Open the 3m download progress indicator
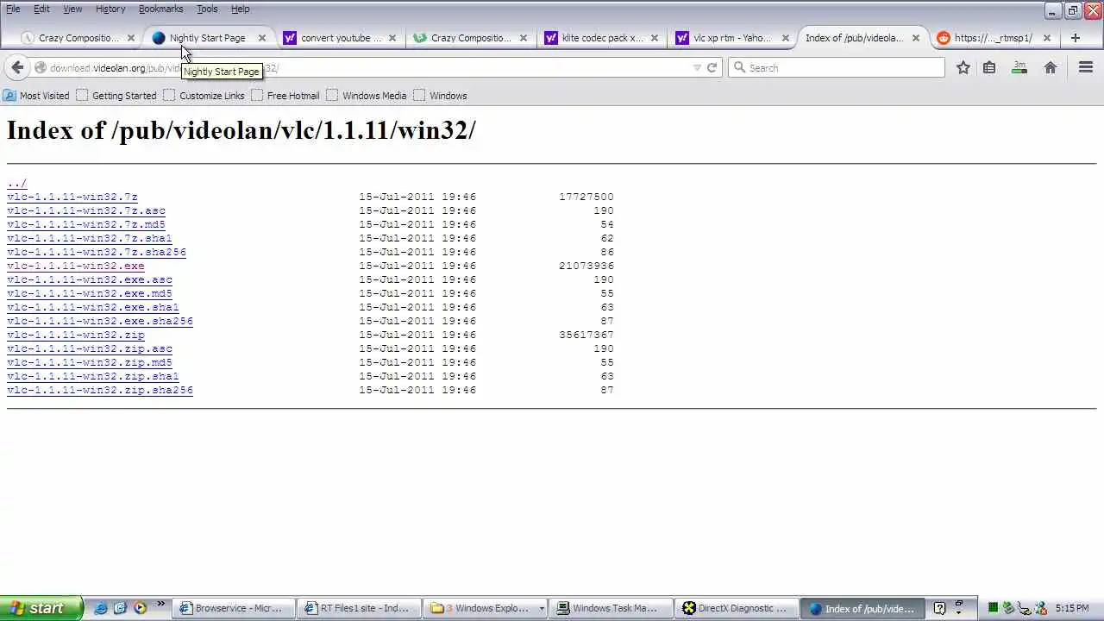The image size is (1104, 621). [1019, 67]
